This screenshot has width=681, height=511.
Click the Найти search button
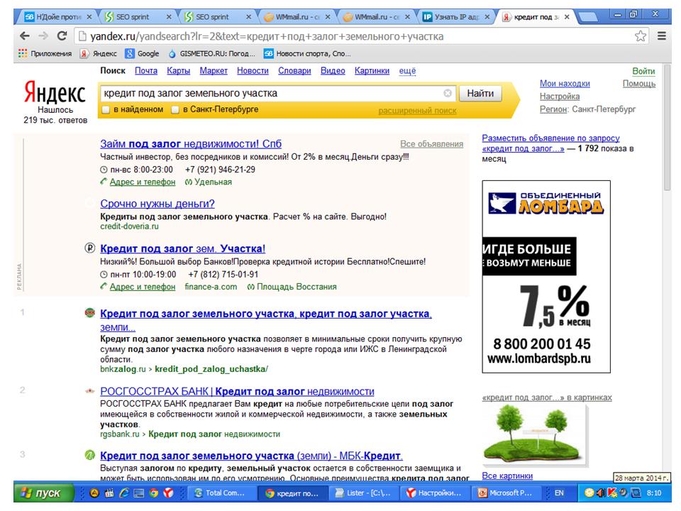[x=480, y=94]
